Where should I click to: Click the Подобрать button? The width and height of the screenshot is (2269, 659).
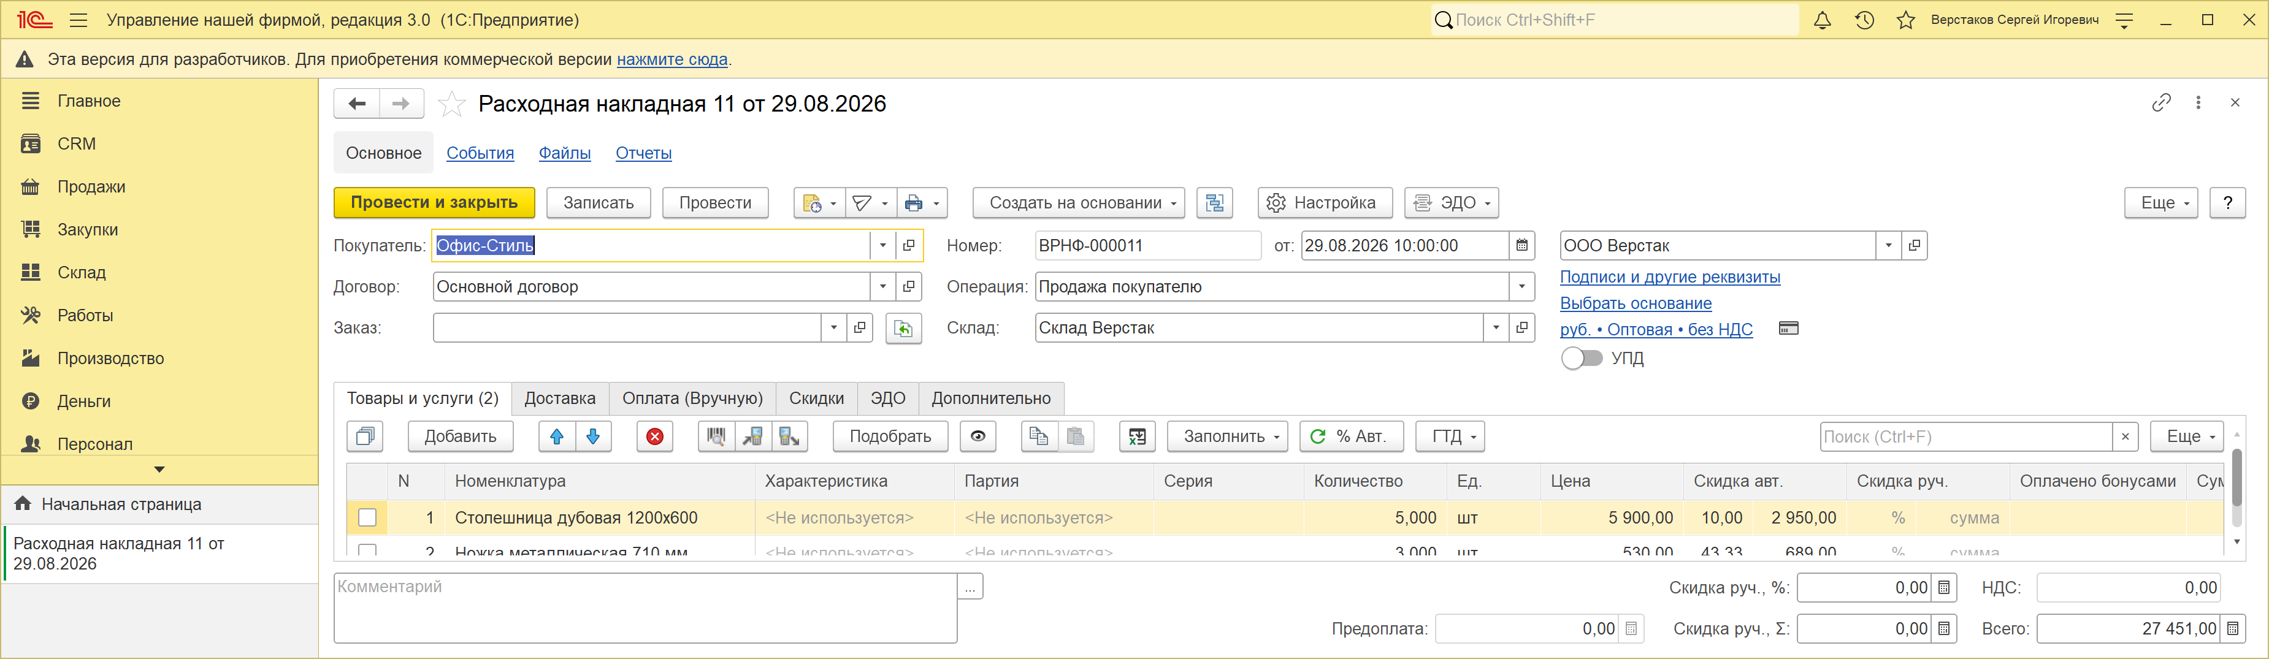[x=890, y=436]
